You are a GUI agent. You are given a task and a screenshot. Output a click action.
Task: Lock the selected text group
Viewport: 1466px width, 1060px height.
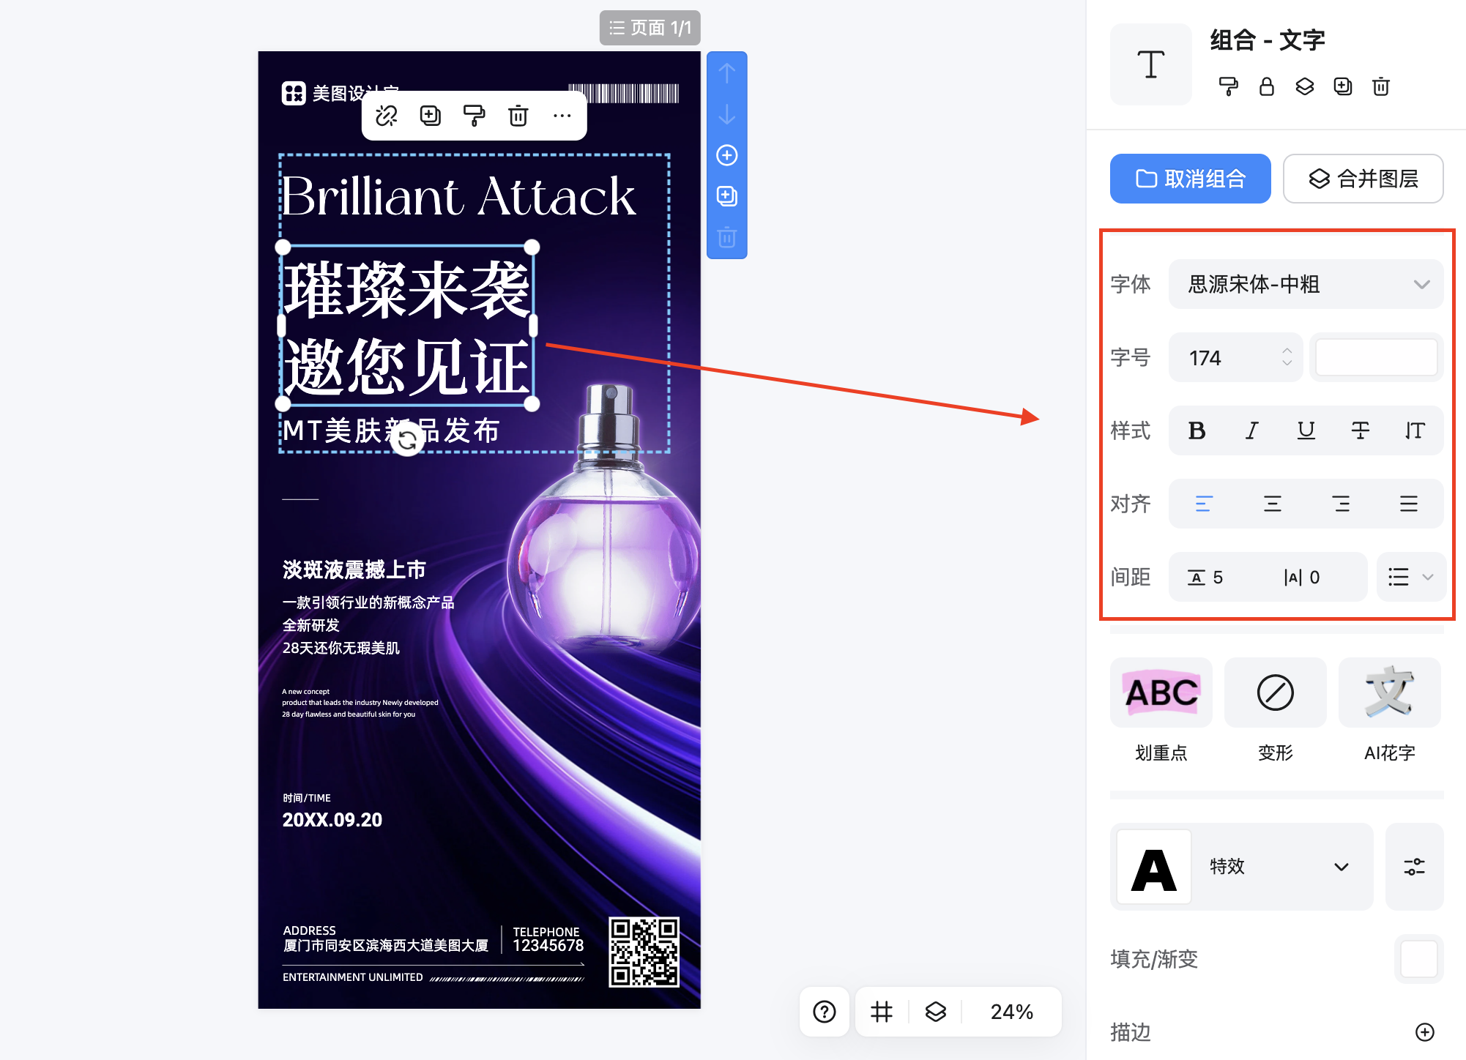(x=1268, y=87)
